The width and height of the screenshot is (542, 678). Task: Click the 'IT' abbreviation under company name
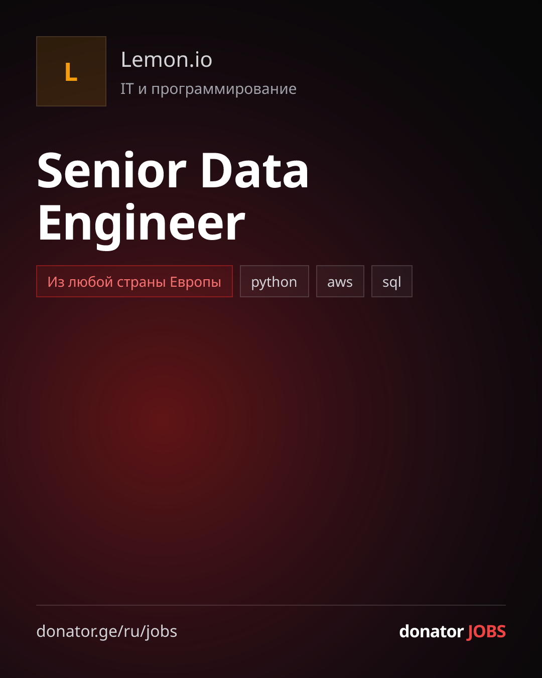[127, 89]
